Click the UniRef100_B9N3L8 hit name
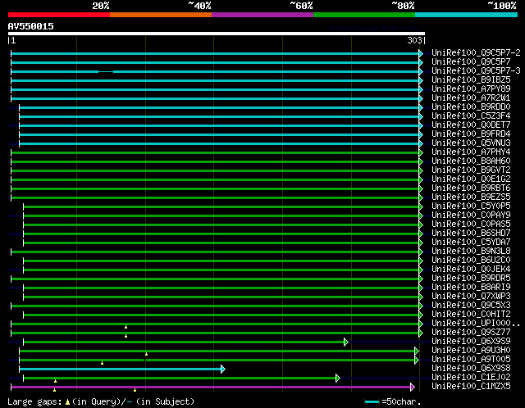The width and height of the screenshot is (525, 408). click(471, 252)
